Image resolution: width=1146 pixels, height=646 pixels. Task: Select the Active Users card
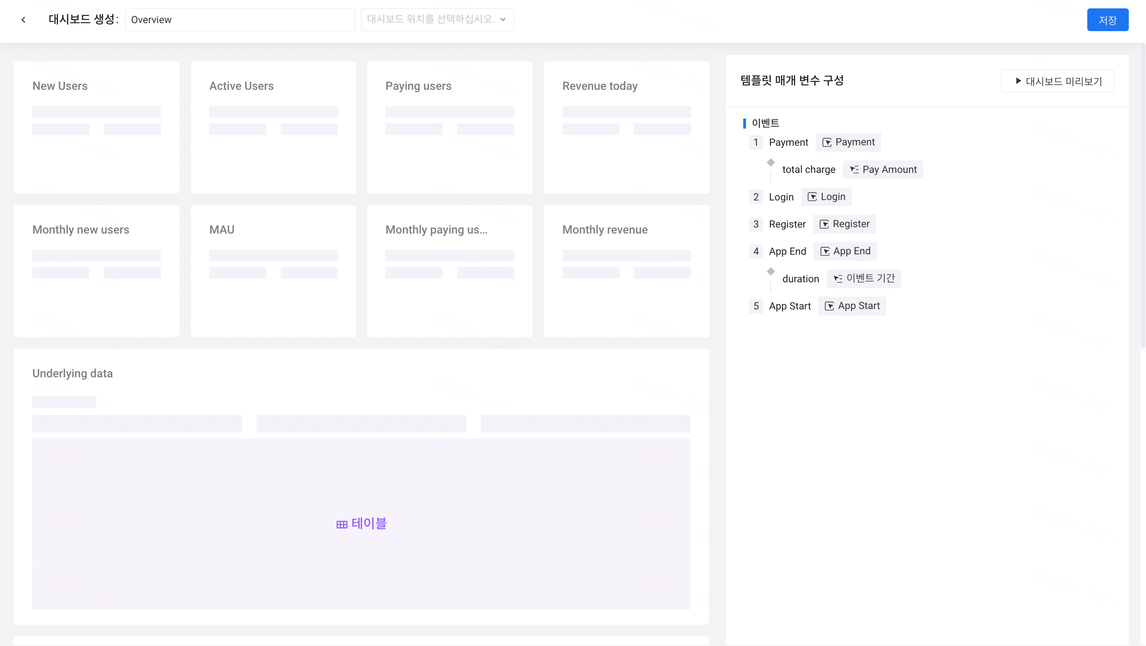273,128
